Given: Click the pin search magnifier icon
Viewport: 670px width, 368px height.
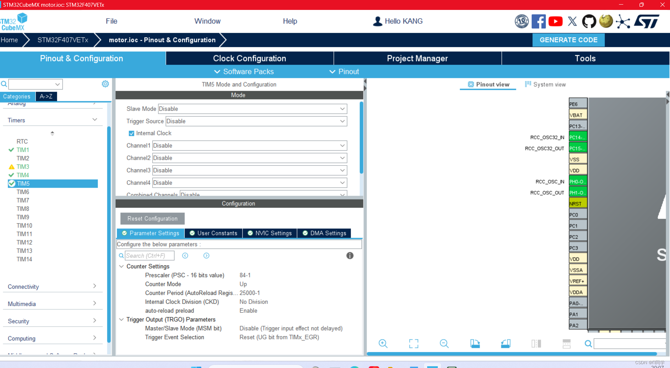Looking at the screenshot, I should (588, 344).
